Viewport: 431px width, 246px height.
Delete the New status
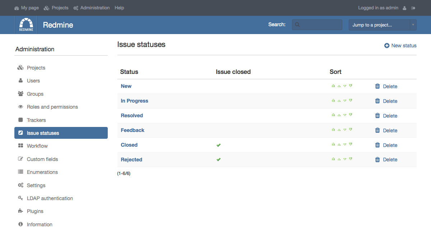point(386,86)
